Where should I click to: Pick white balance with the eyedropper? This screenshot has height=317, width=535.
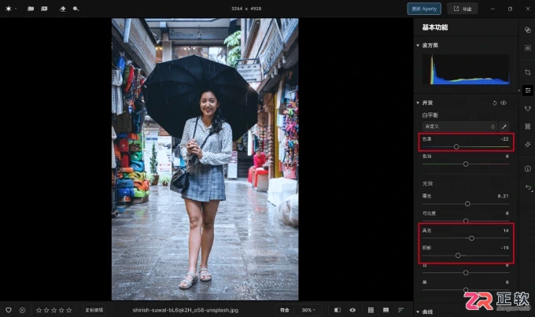click(x=504, y=127)
